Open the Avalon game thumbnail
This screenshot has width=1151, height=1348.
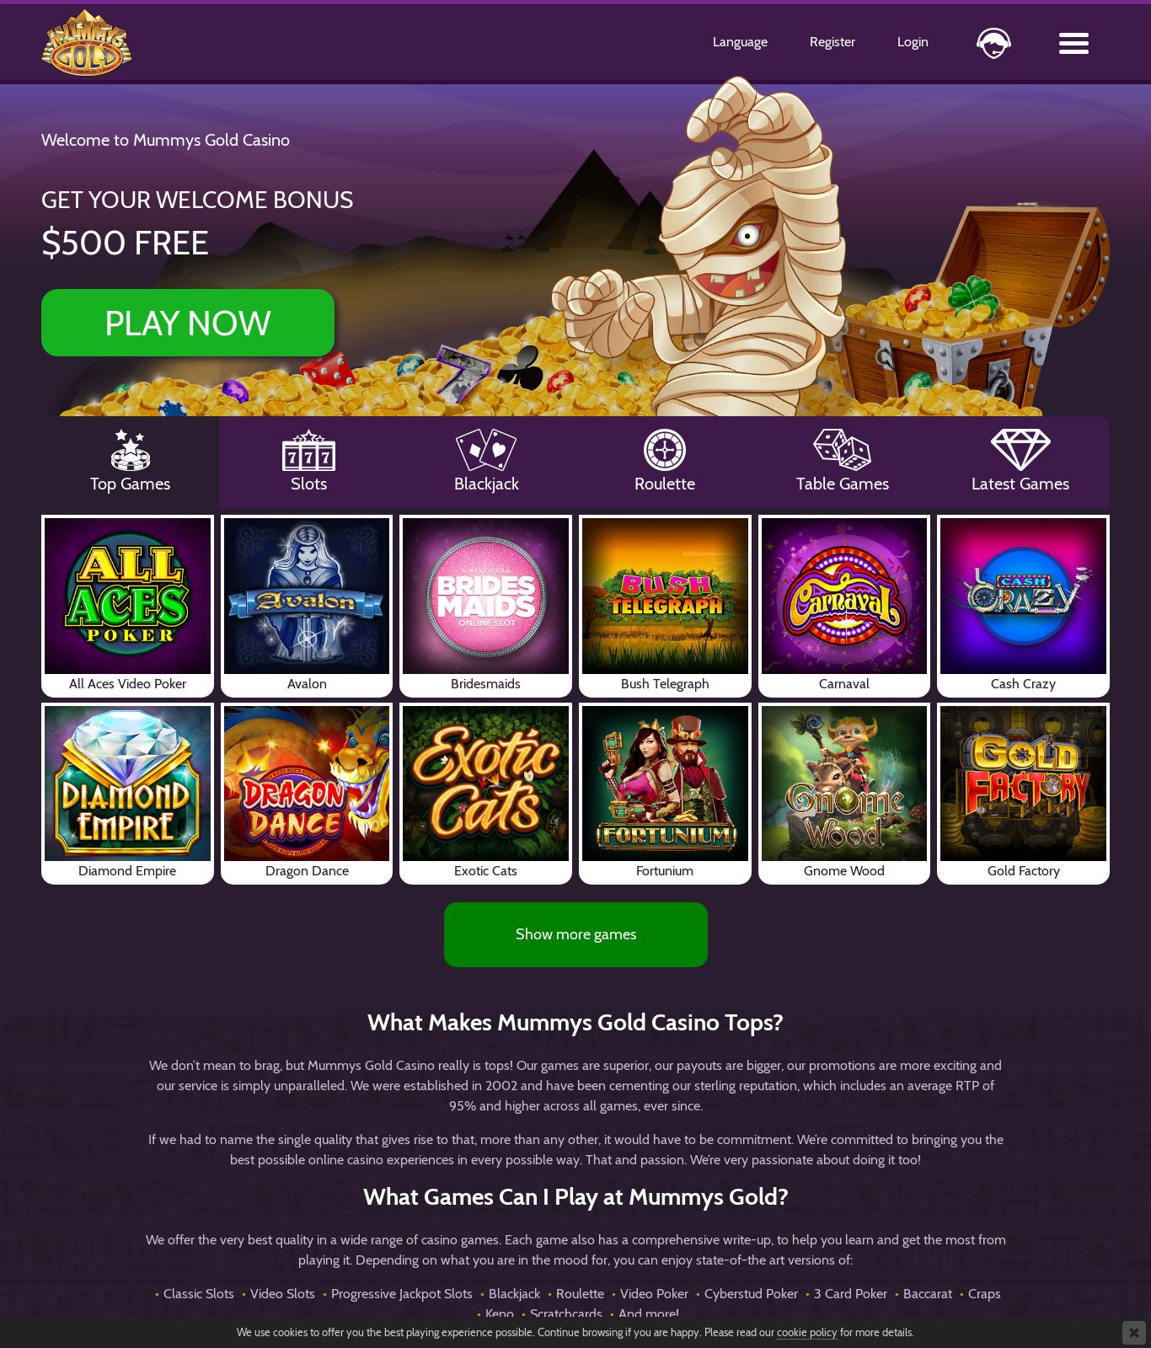point(307,606)
